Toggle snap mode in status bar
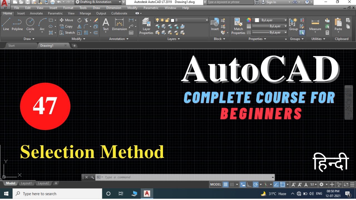Screen dimensions: 356x200 (232, 184)
